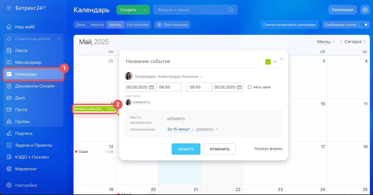Click the start time field 08:50

169,87
